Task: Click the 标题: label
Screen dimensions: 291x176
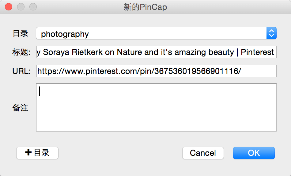Action: (21, 52)
